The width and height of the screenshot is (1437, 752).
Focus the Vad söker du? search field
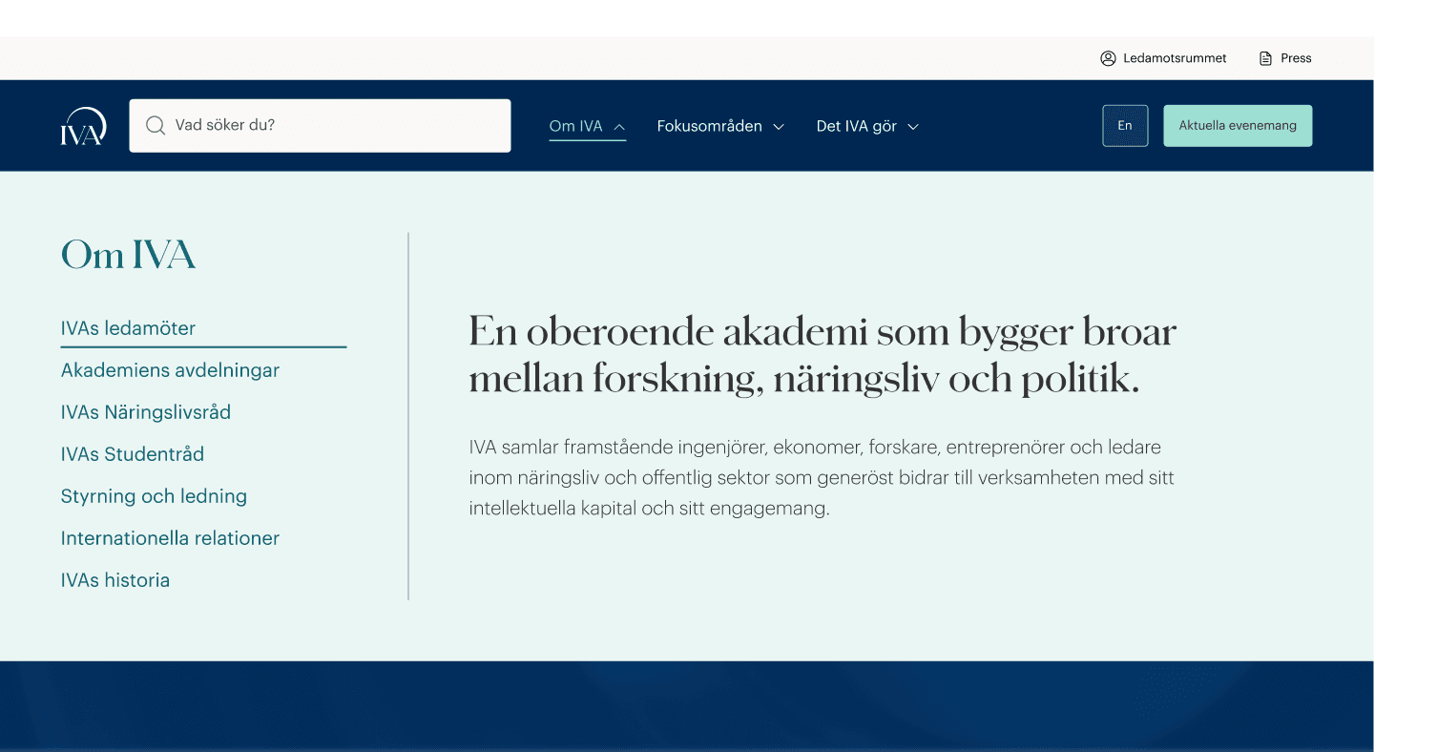(x=320, y=125)
